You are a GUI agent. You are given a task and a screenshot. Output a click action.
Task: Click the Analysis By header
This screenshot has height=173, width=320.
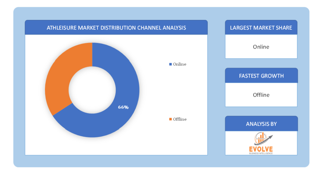261,124
